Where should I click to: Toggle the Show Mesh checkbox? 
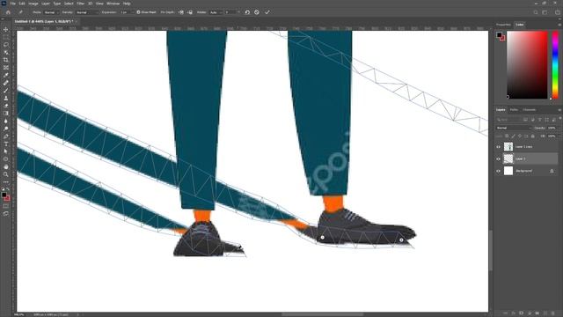coord(138,12)
